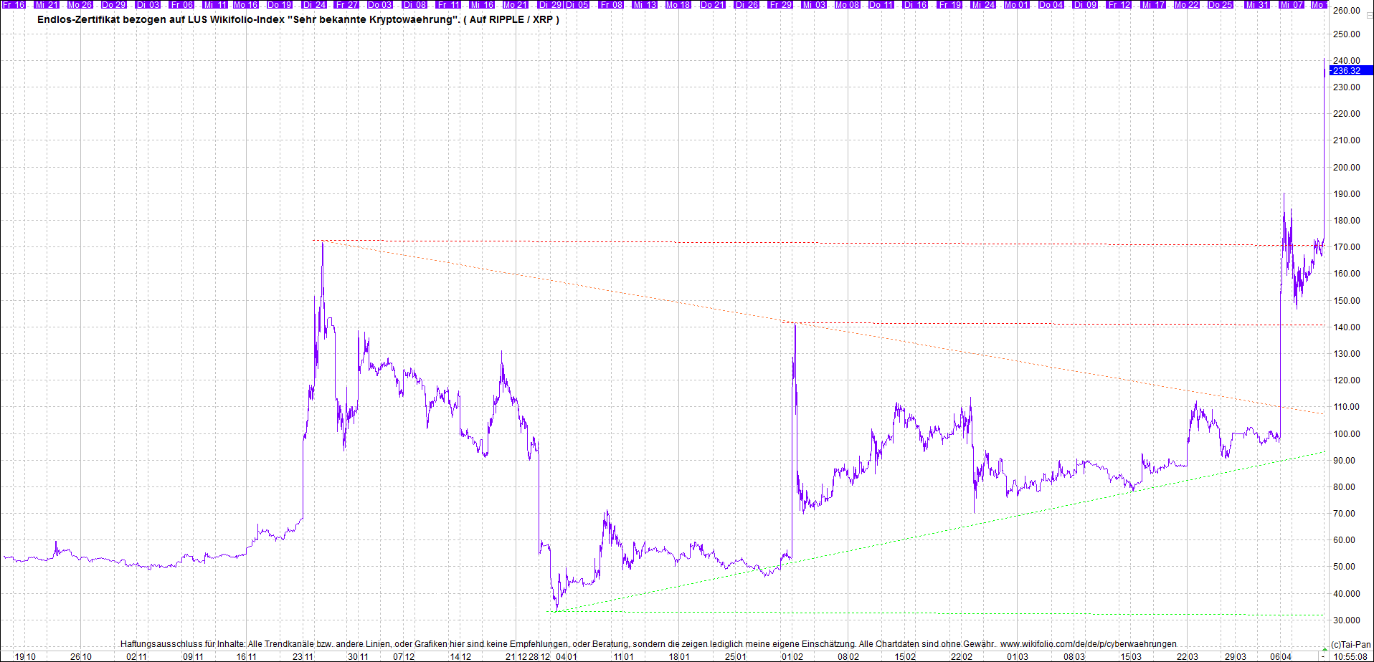
Task: Click the 04.01 date on bottom axis
Action: pos(567,656)
